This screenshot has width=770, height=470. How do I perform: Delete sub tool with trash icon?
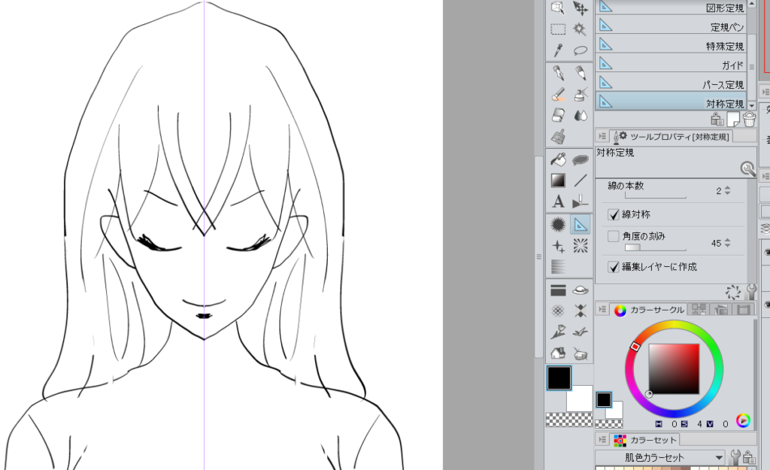click(x=749, y=120)
